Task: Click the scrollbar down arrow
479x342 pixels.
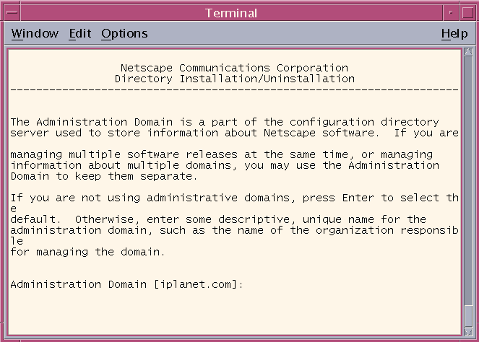Action: tap(468, 332)
